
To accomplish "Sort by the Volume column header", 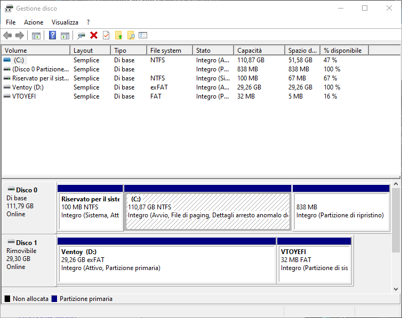I will [36, 51].
